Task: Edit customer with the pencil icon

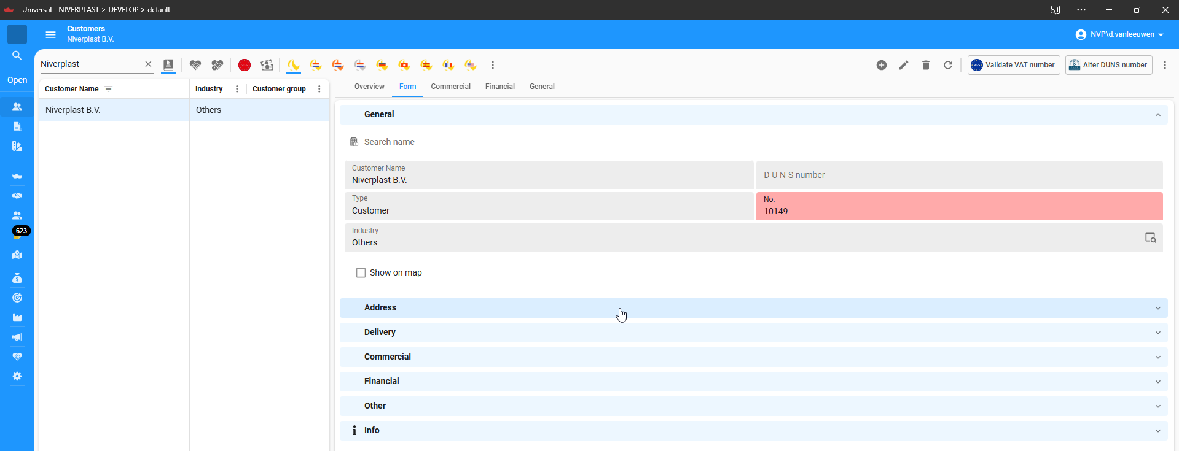Action: (x=904, y=65)
